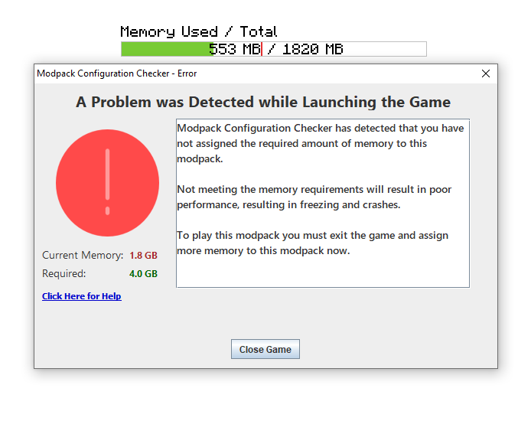The image size is (531, 434).
Task: Click the Required label
Action: coord(64,273)
